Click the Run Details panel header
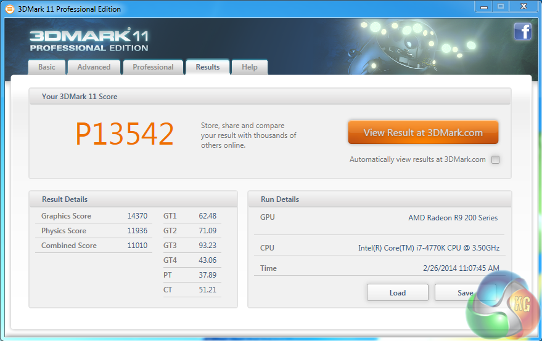This screenshot has width=542, height=341. click(380, 199)
